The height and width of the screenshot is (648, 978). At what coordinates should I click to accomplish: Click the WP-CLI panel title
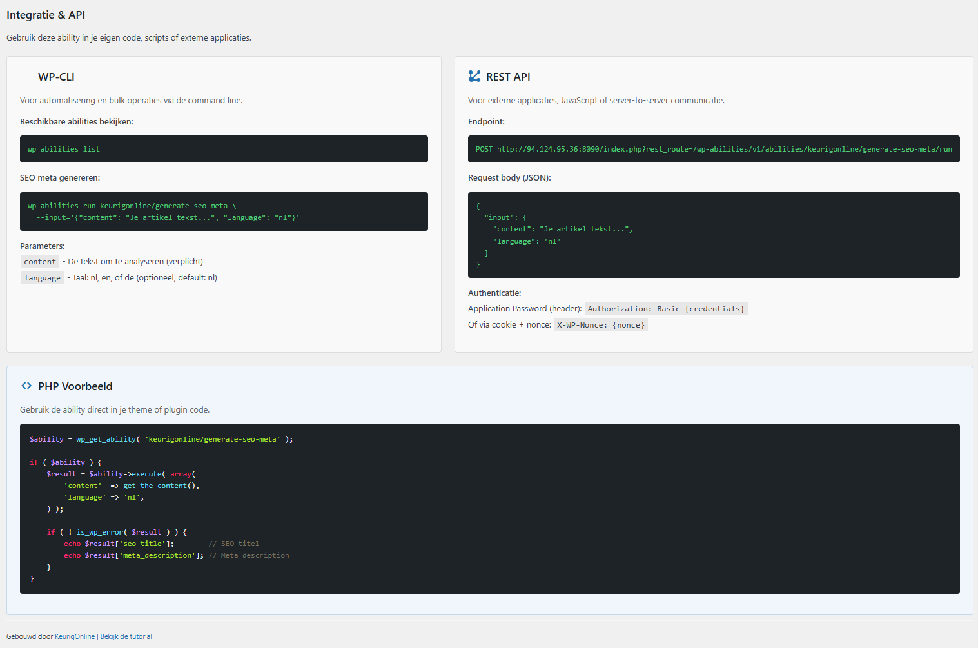56,76
